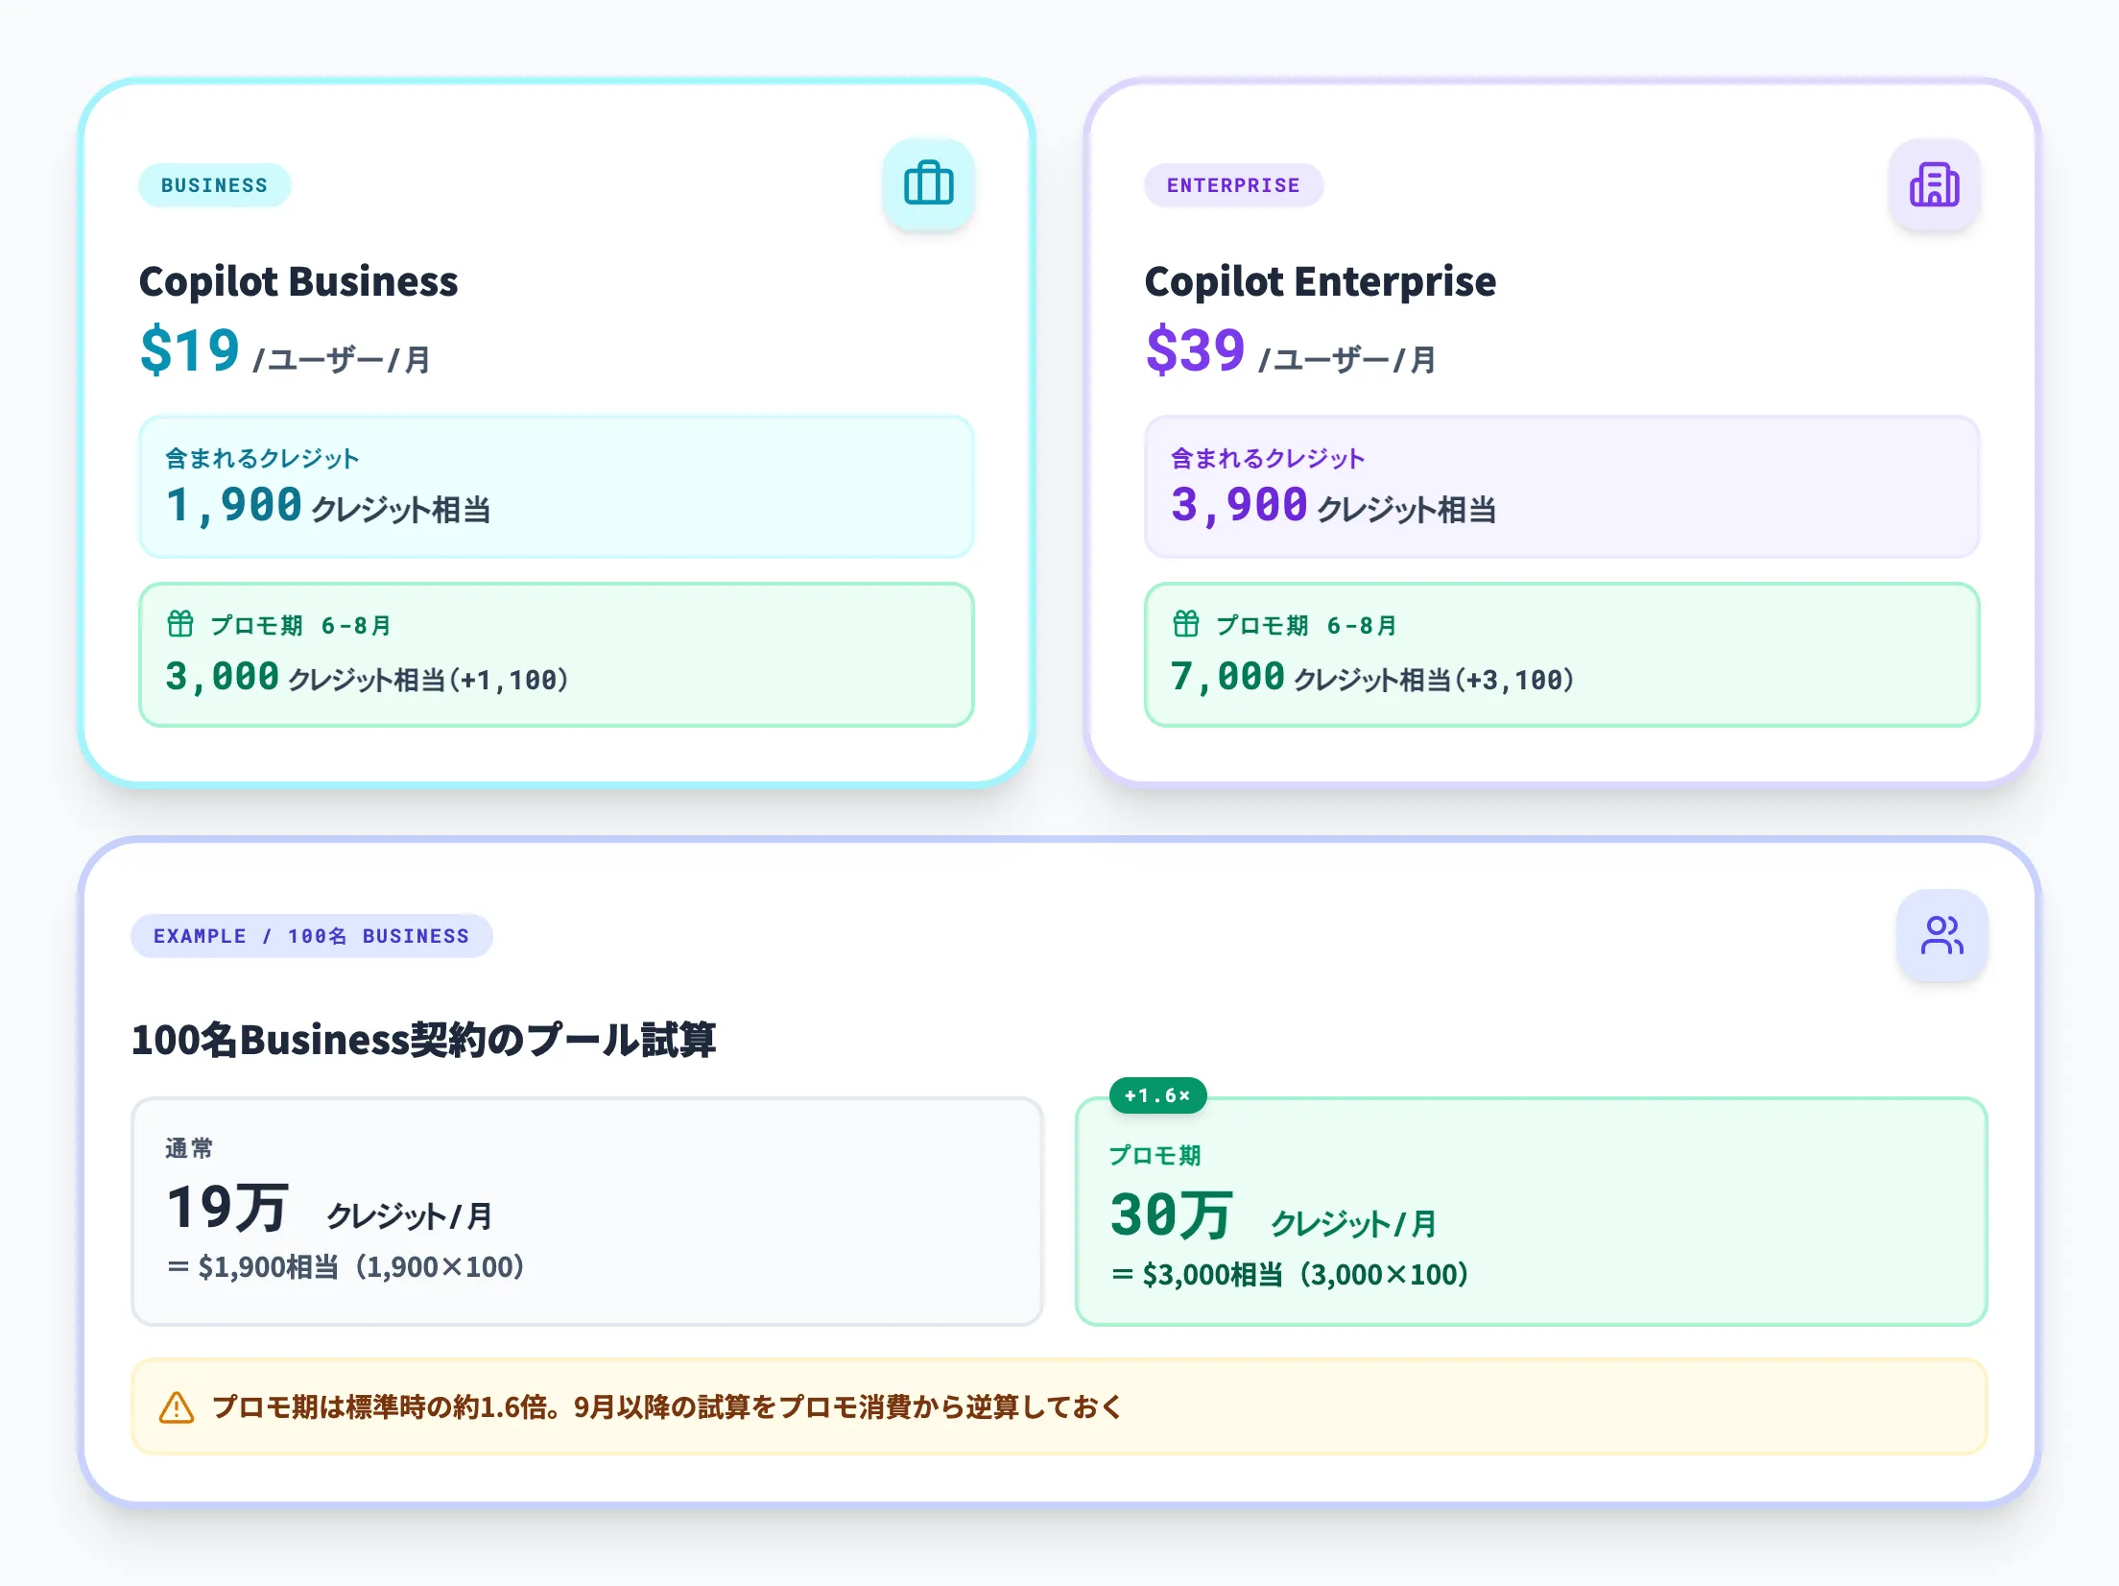The height and width of the screenshot is (1586, 2119).
Task: Click the $19 price
Action: tap(190, 349)
